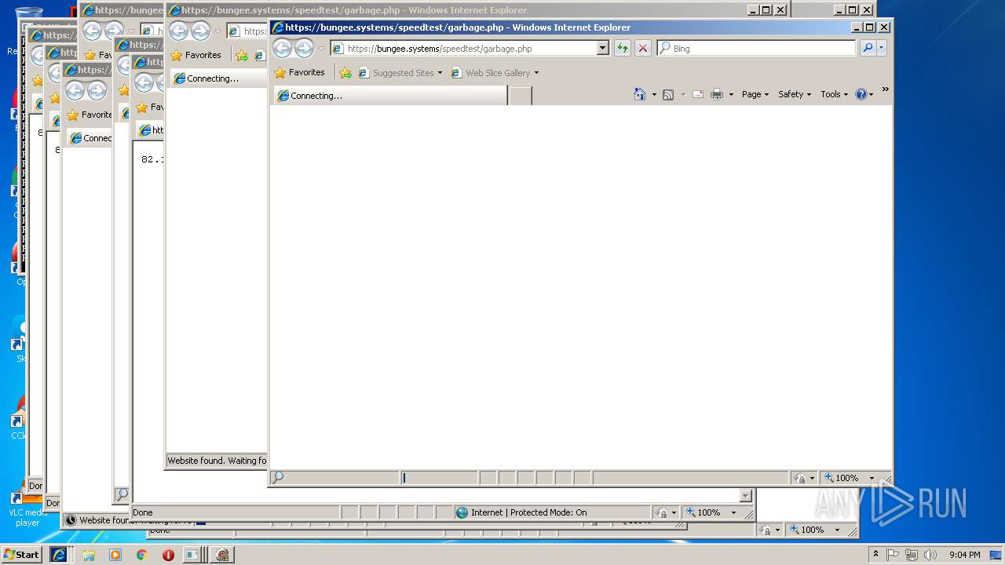Click Internet Explorer taskbar icon

59,555
